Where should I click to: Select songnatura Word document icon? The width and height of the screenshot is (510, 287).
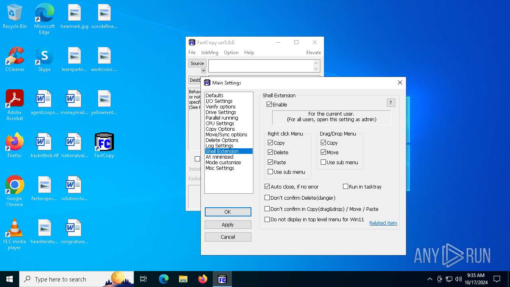point(75,232)
